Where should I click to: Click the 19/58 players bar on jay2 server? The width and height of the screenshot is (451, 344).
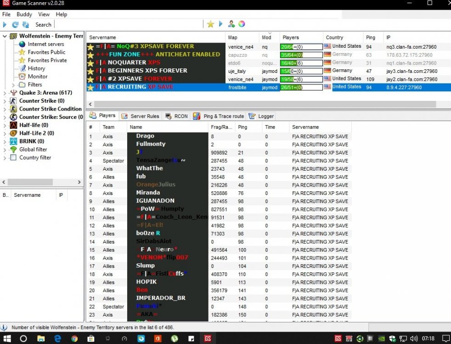tap(301, 79)
